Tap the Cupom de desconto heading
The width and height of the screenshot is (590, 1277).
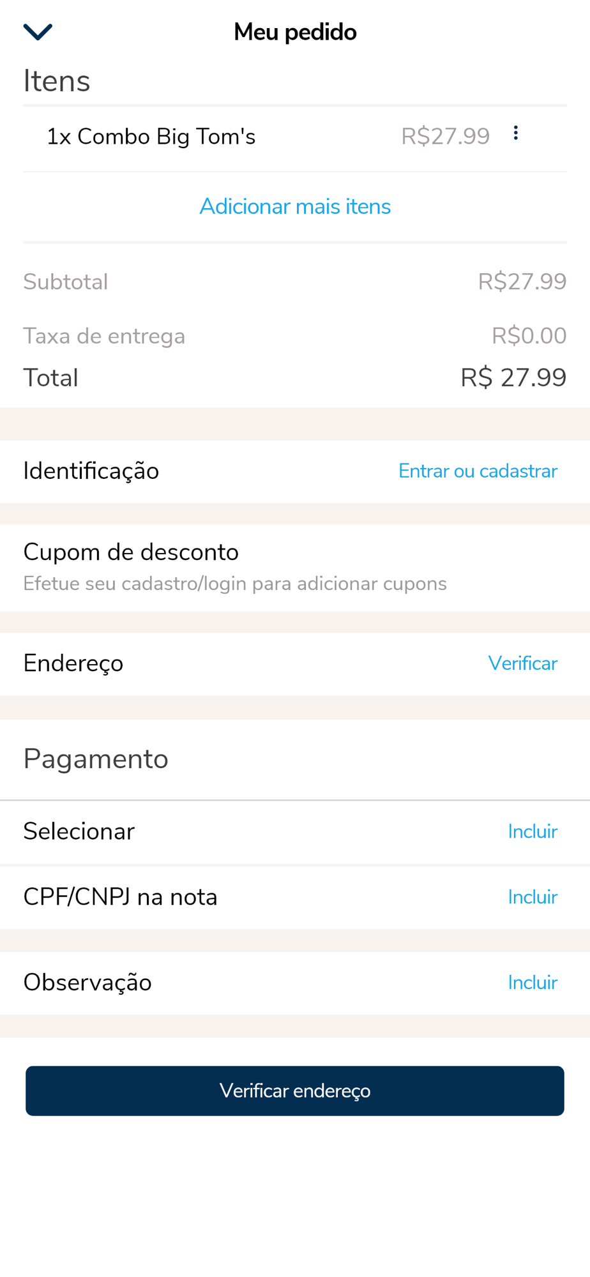click(131, 552)
